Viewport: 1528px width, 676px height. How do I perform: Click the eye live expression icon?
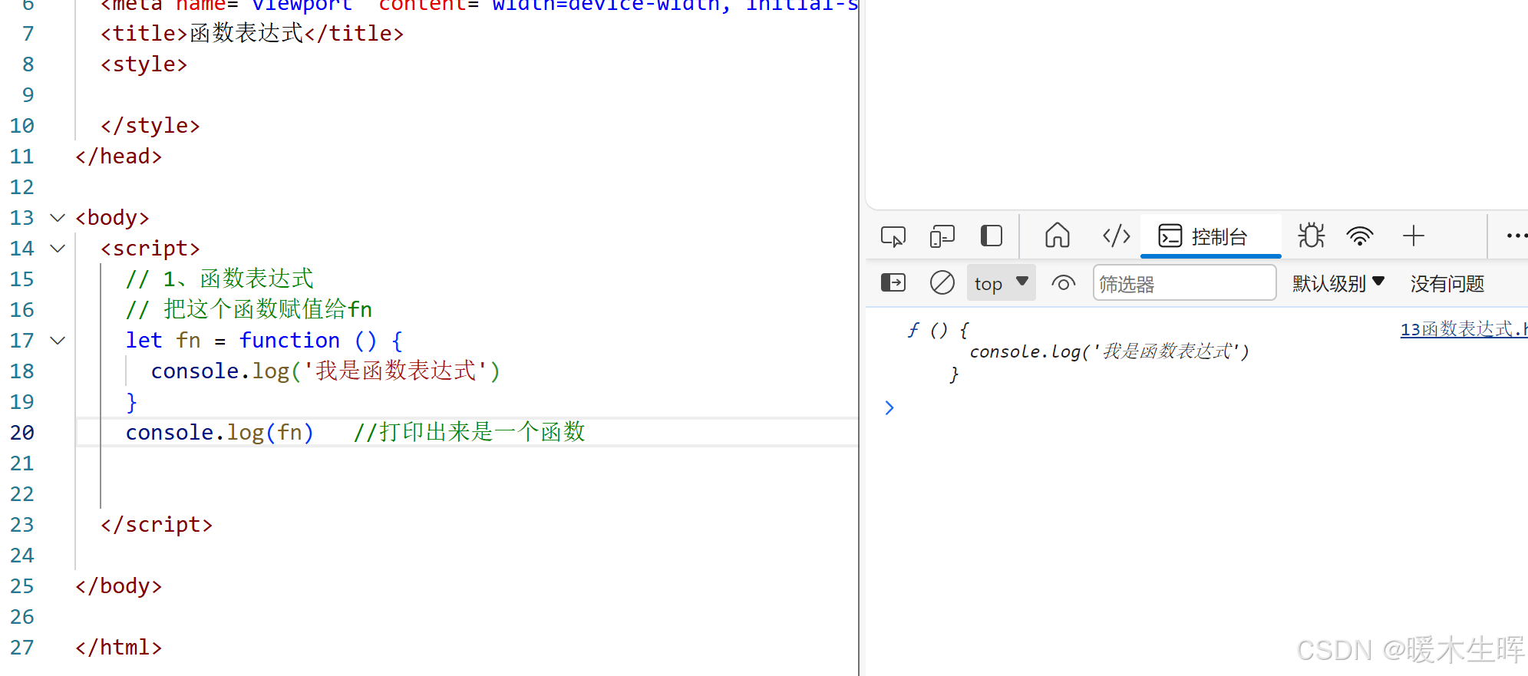[1063, 283]
